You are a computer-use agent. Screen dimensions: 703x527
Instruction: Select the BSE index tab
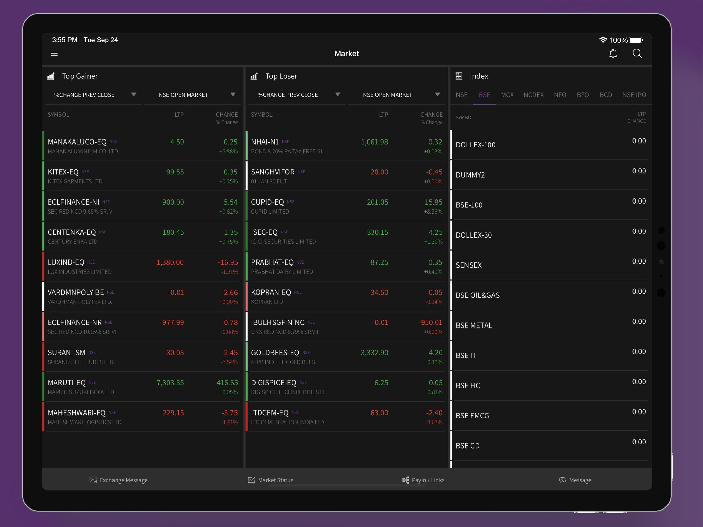[484, 95]
